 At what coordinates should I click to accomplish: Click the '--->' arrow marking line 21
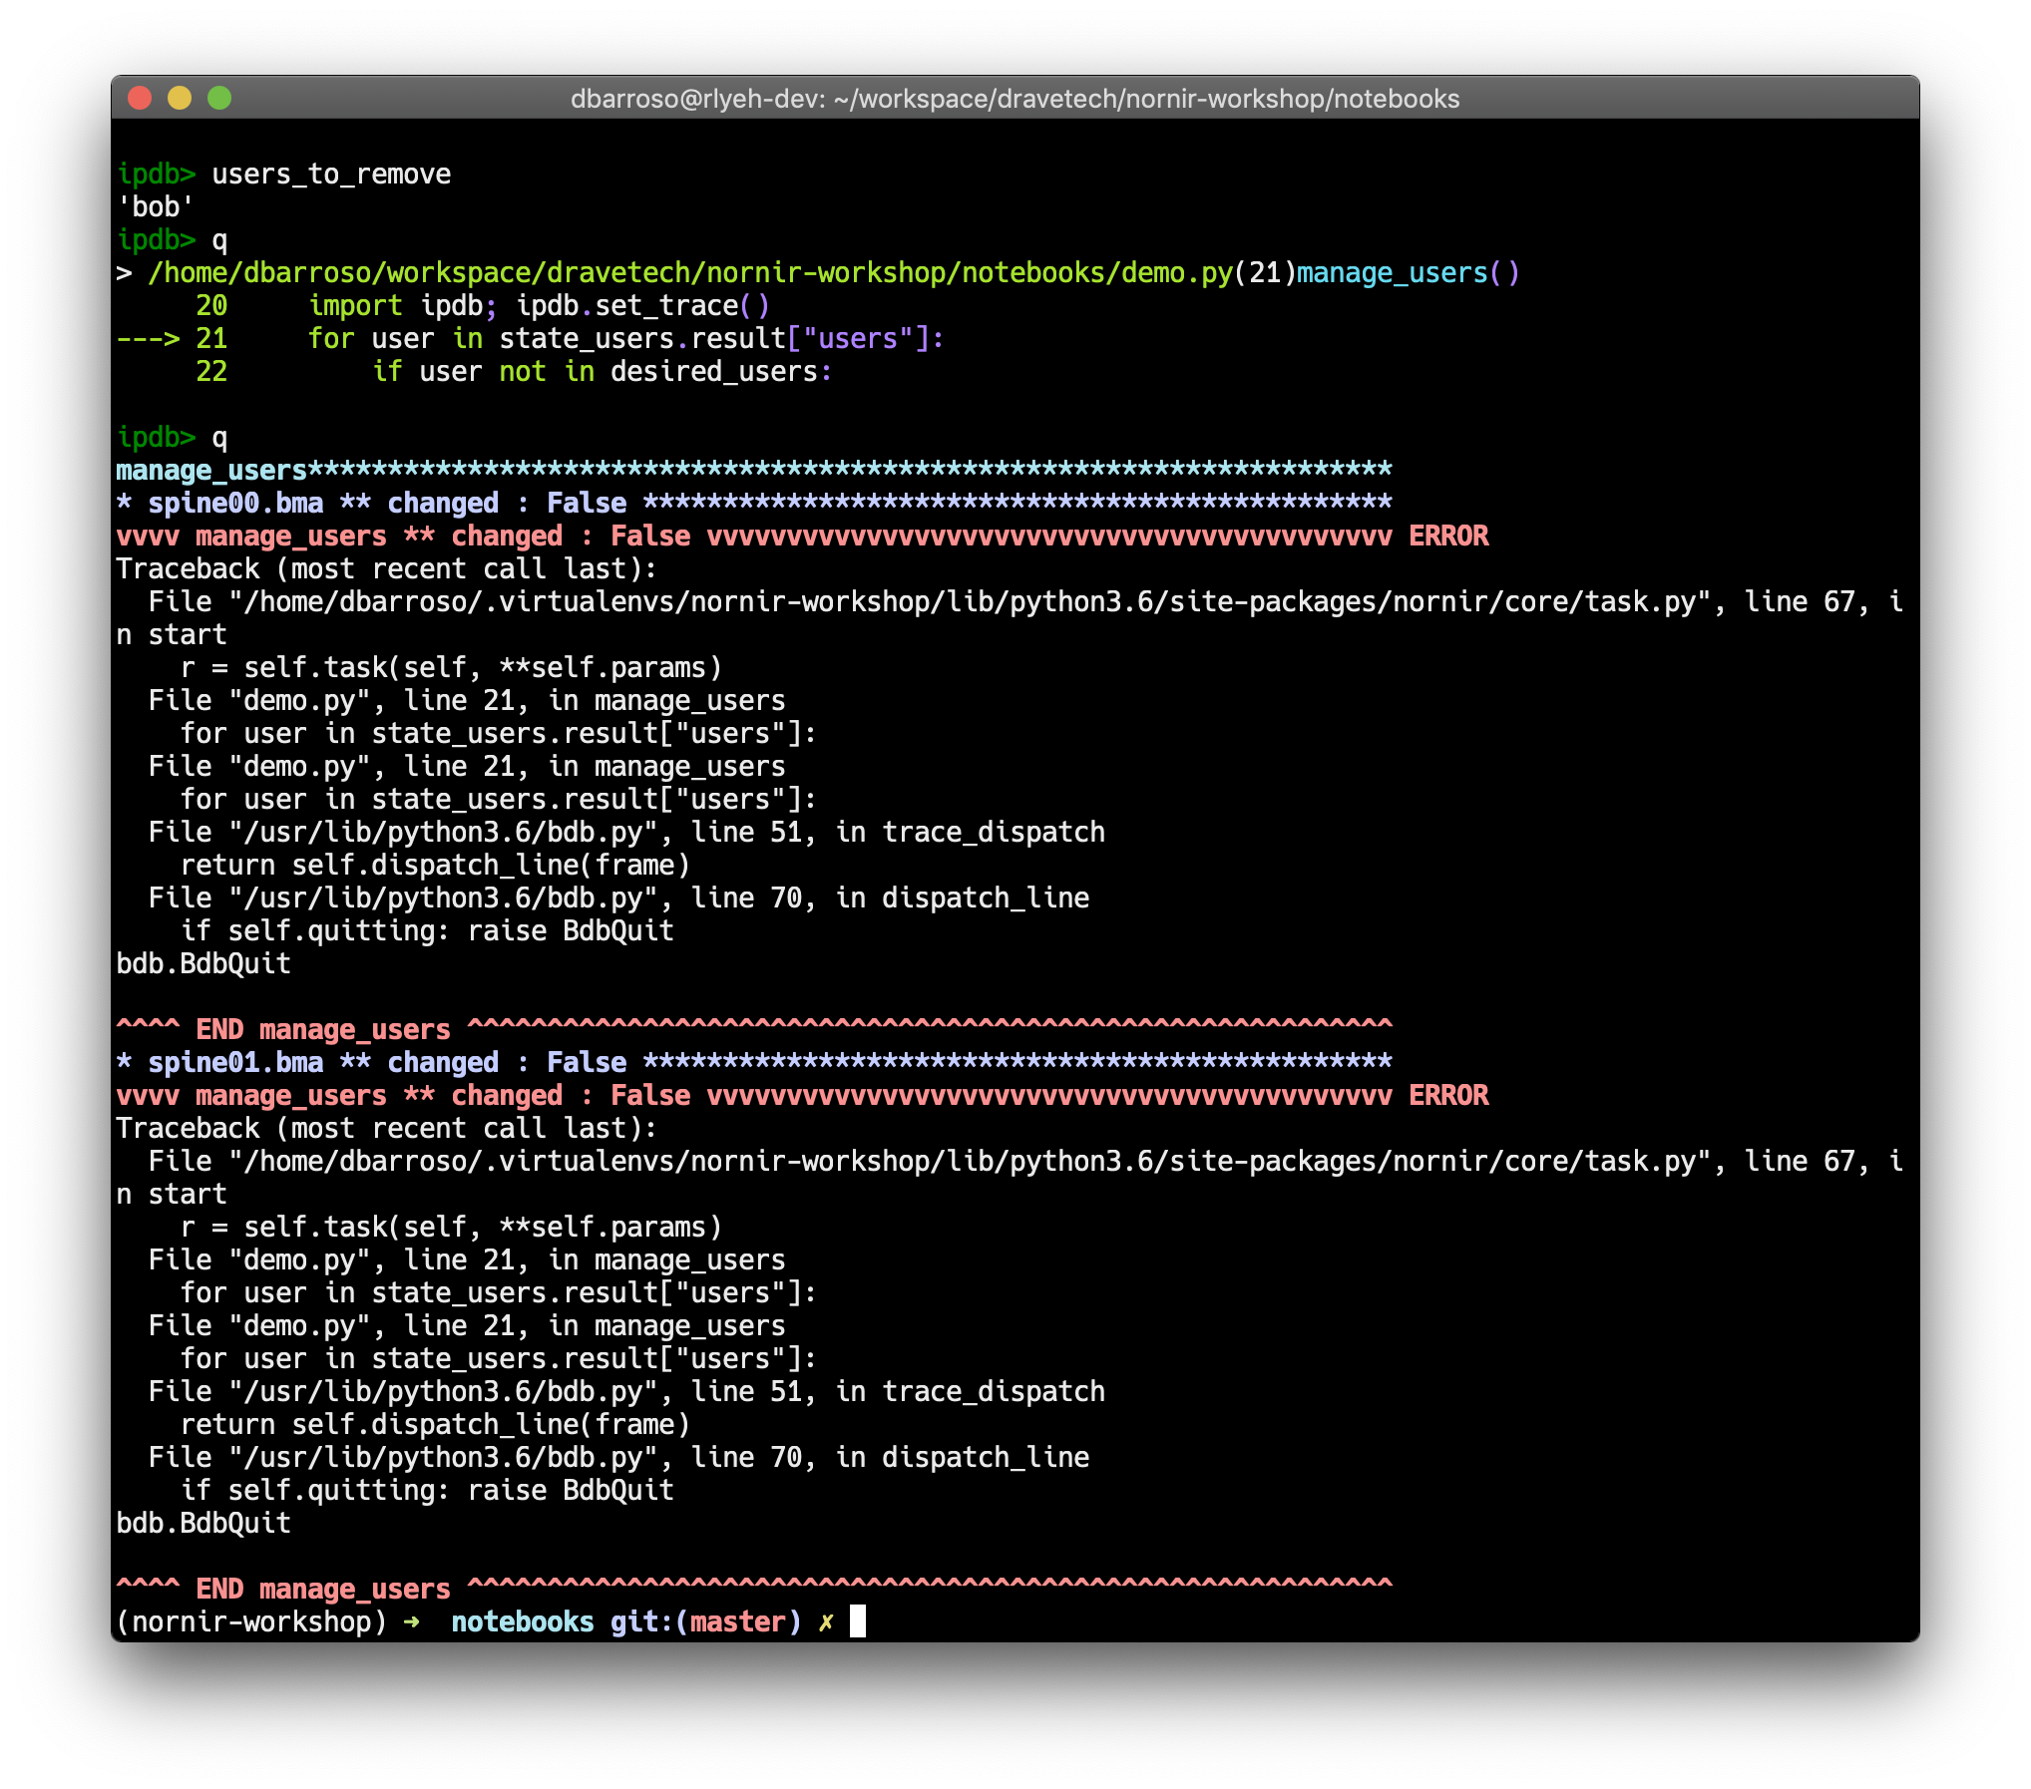click(x=148, y=339)
